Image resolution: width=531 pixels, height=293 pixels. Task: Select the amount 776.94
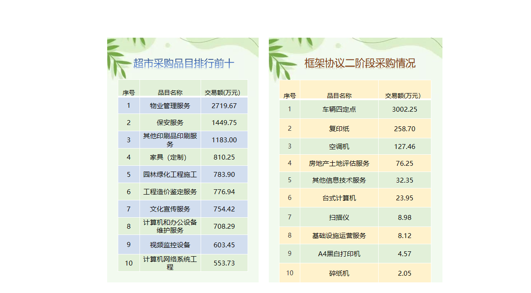224,192
